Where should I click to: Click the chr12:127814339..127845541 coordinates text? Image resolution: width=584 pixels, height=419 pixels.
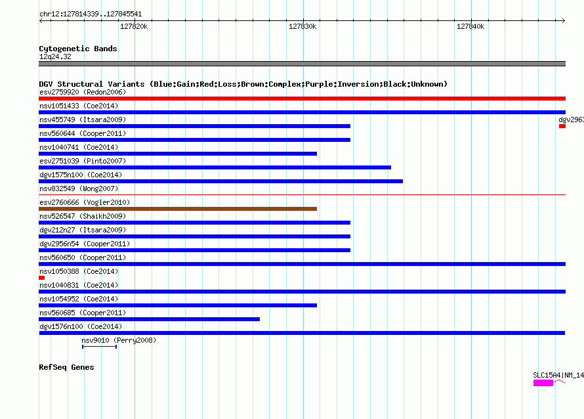(x=91, y=14)
